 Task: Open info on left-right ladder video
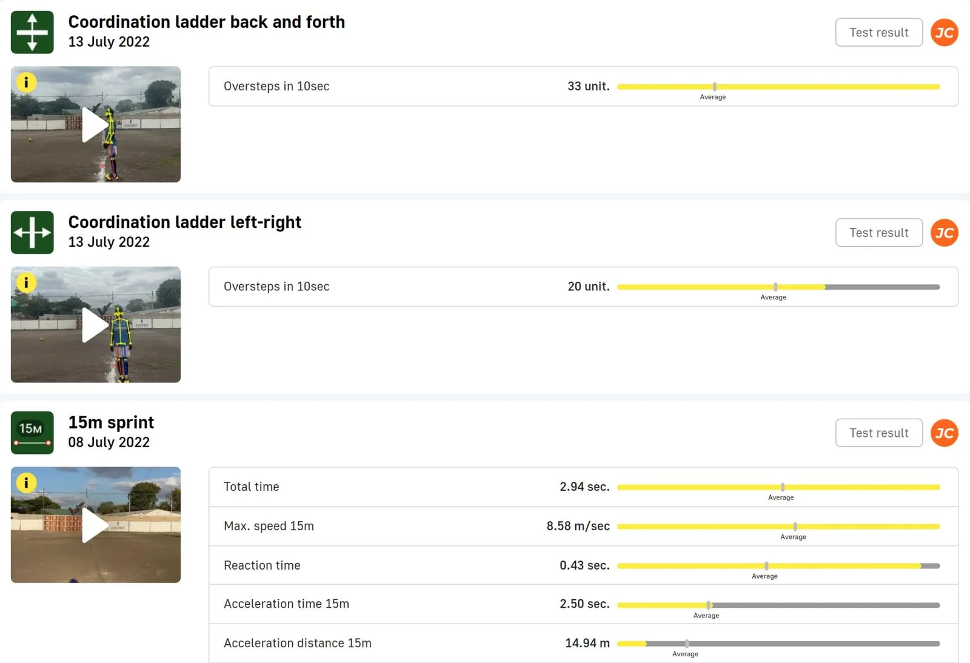pos(26,282)
